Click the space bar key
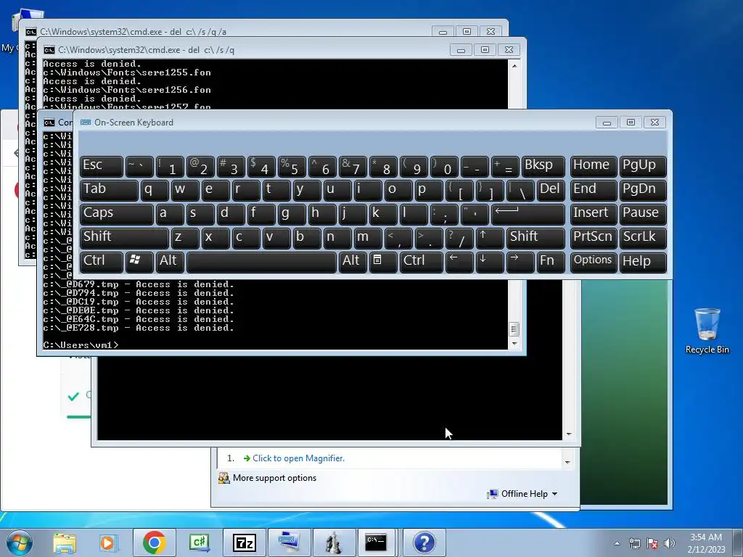This screenshot has width=743, height=557. (261, 262)
